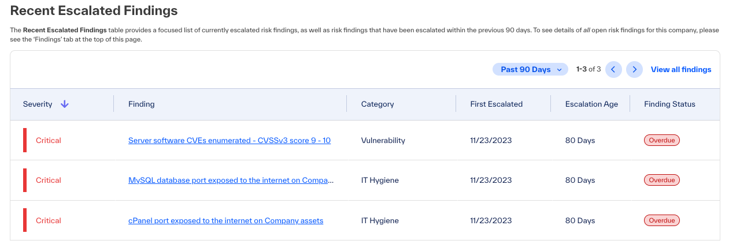
Task: Click the First Escalated column header
Action: (x=497, y=104)
